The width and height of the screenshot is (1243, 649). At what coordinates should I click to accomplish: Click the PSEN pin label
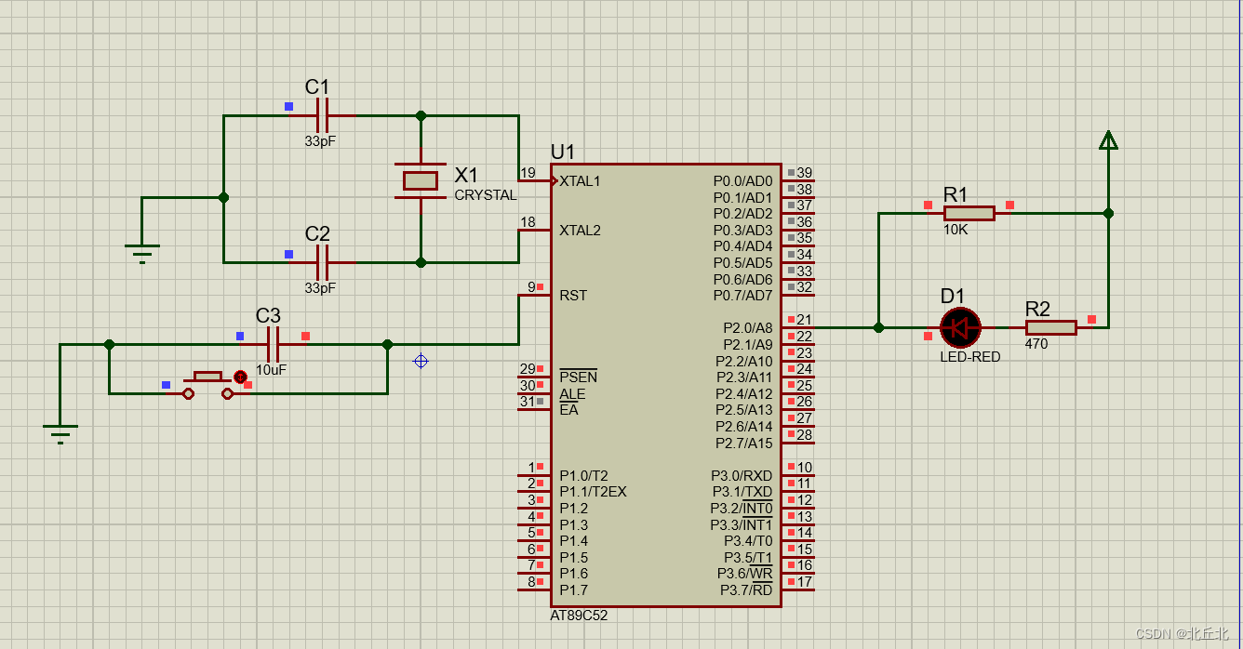pos(578,377)
